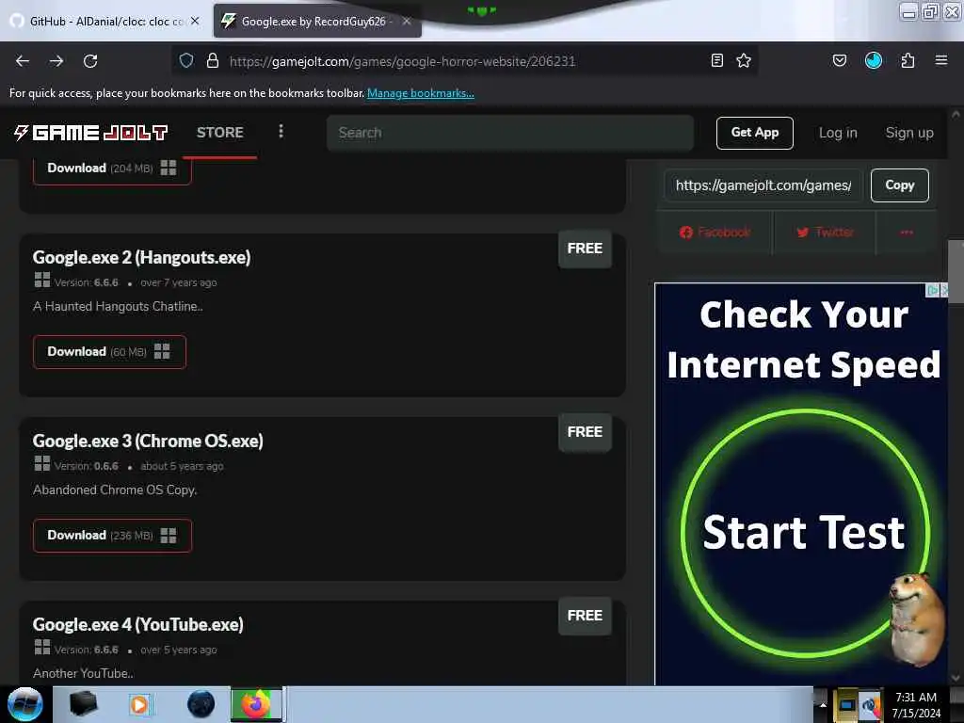Download Google.exe 3 Chrome OS (236 MB)
Image resolution: width=964 pixels, height=723 pixels.
click(x=113, y=536)
